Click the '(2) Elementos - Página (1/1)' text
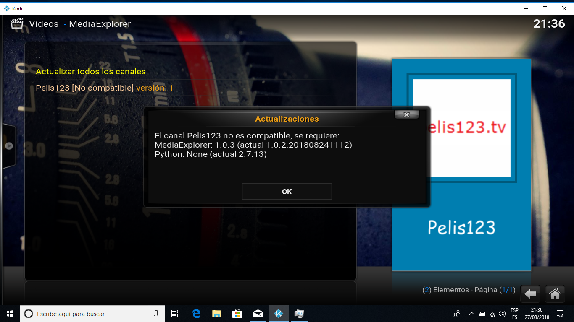 pos(469,290)
